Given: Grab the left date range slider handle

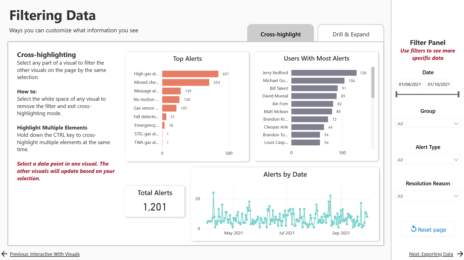Looking at the screenshot, I should 397,94.
